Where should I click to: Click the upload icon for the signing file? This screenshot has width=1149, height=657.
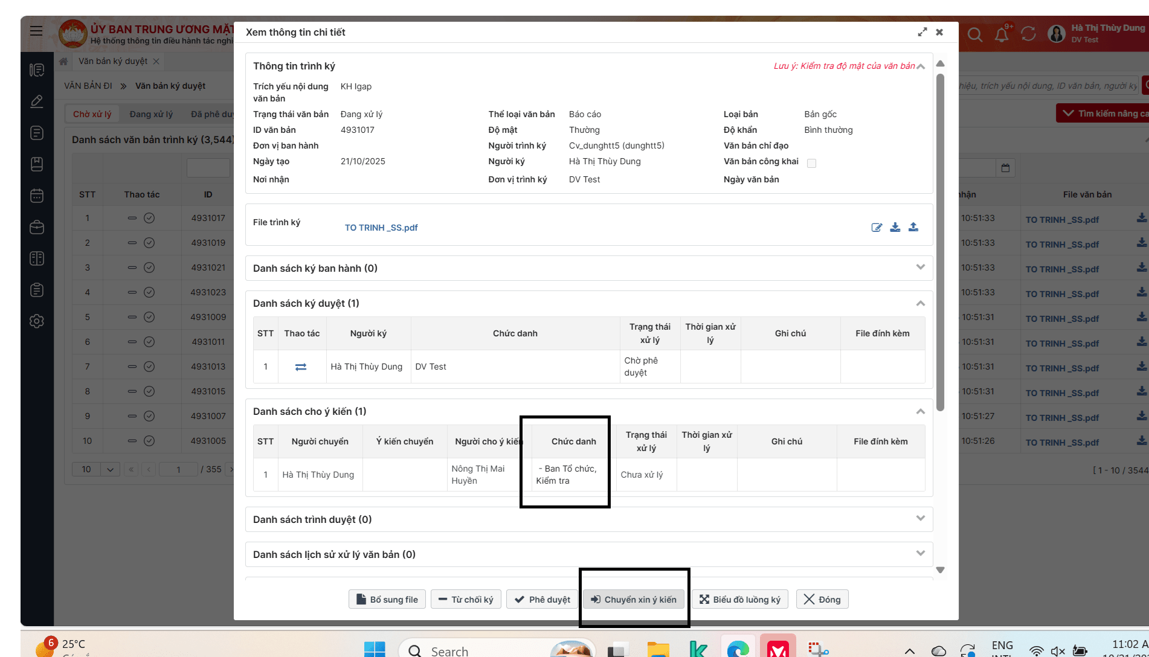[913, 228]
